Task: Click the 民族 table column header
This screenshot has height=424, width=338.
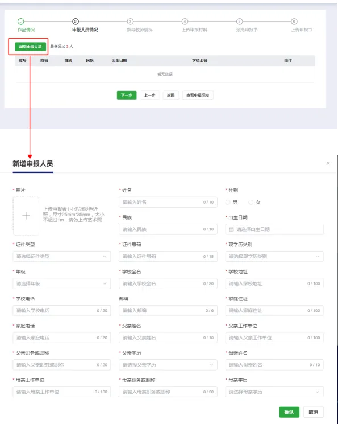Action: click(90, 60)
